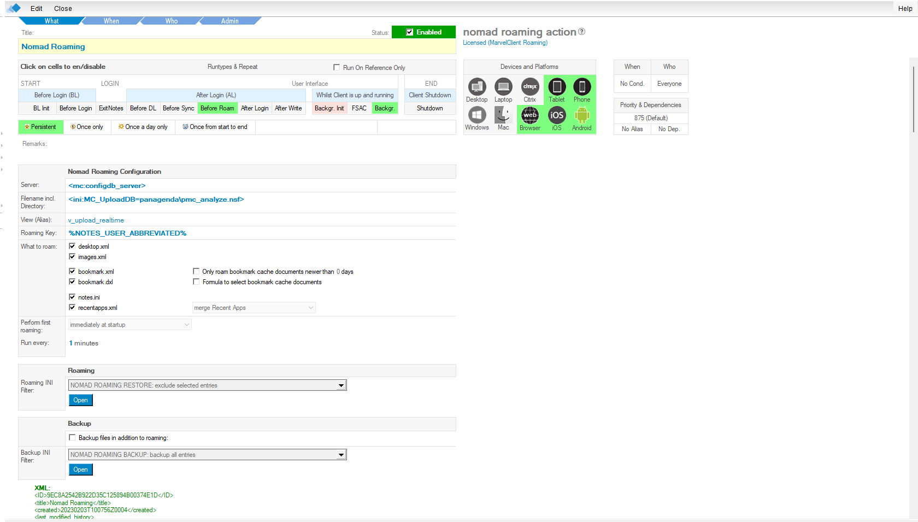Image resolution: width=918 pixels, height=522 pixels.
Task: Open the merge Recent Apps dropdown
Action: (x=254, y=308)
